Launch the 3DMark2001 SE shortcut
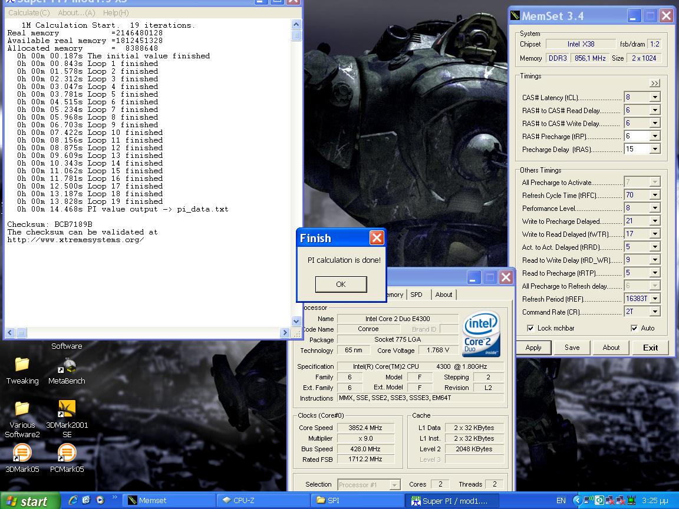The image size is (679, 509). [67, 419]
